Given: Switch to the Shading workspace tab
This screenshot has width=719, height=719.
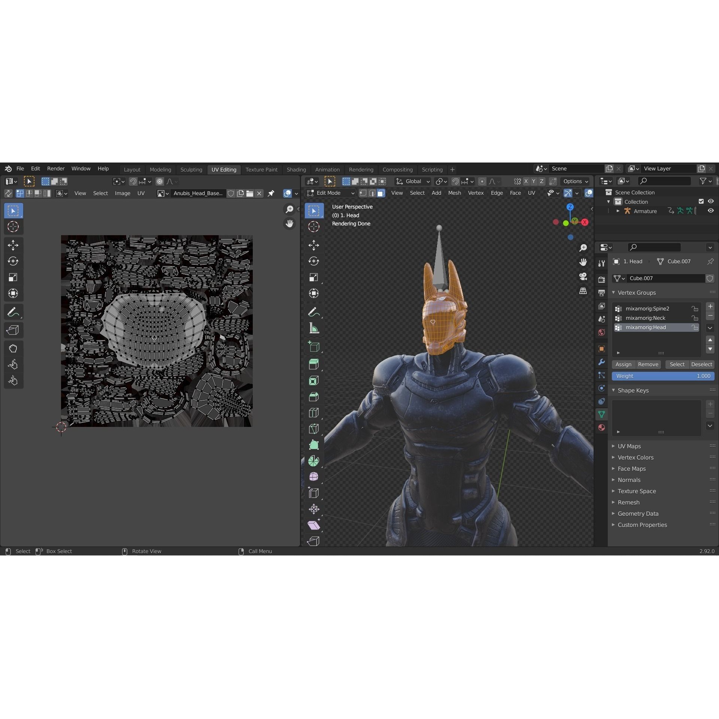Looking at the screenshot, I should click(x=296, y=169).
